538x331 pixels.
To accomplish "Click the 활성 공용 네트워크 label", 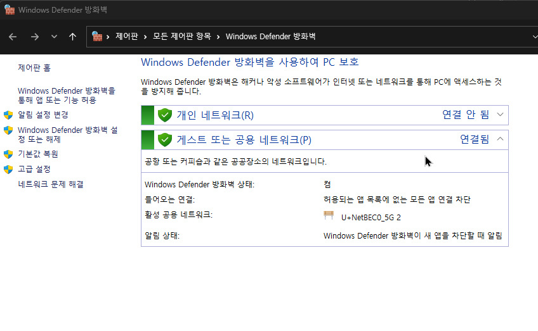I will (x=178, y=215).
